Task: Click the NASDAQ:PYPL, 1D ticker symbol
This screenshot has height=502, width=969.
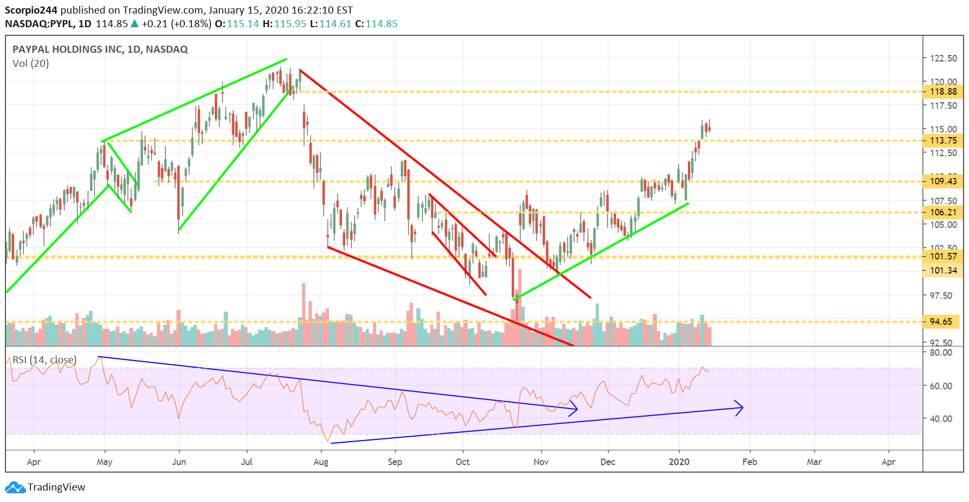Action: pos(48,24)
